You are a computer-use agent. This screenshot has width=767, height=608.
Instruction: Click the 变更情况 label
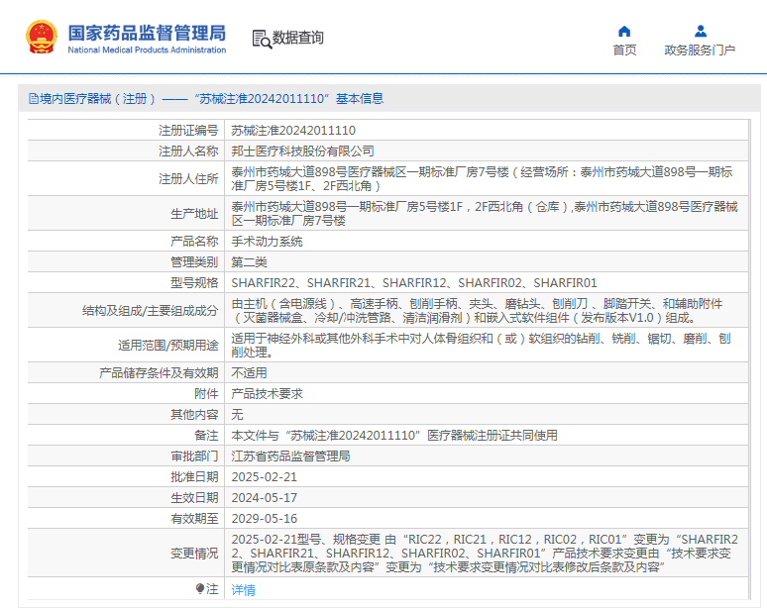click(x=194, y=554)
